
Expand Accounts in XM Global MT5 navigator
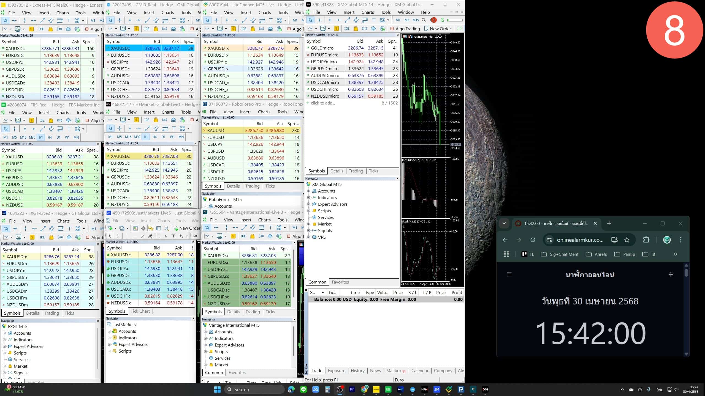(x=309, y=191)
